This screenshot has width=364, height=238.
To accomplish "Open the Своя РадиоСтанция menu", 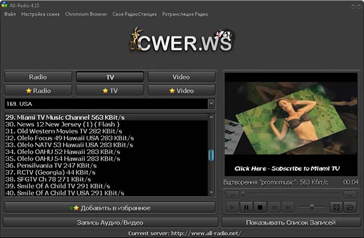I will [x=135, y=14].
